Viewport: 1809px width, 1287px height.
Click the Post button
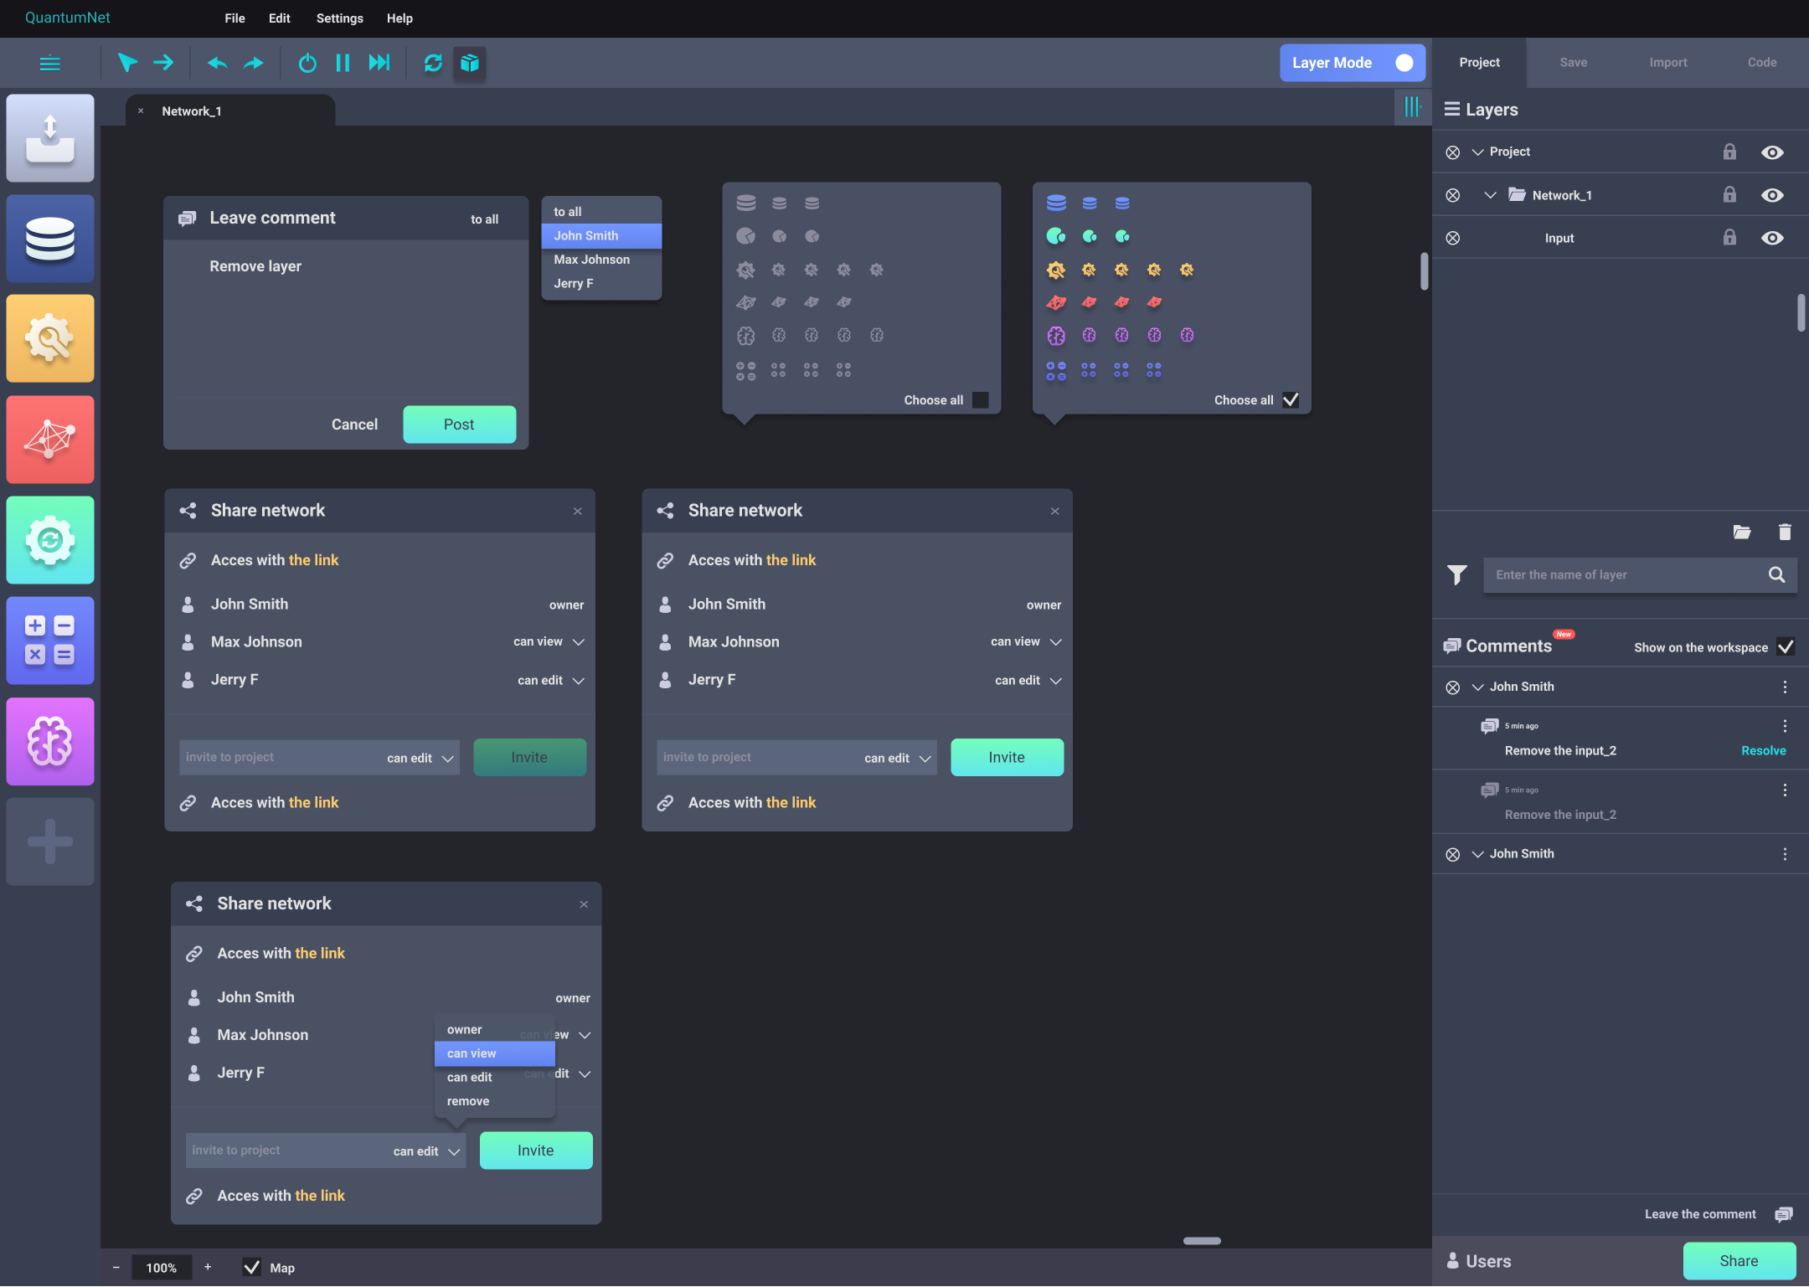click(x=459, y=425)
